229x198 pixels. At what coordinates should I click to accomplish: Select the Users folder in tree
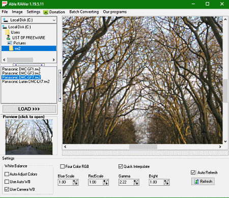pos(15,32)
